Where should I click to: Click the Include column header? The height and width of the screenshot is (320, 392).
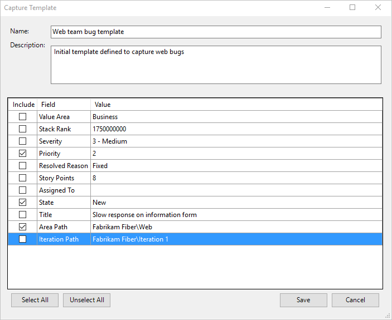23,104
